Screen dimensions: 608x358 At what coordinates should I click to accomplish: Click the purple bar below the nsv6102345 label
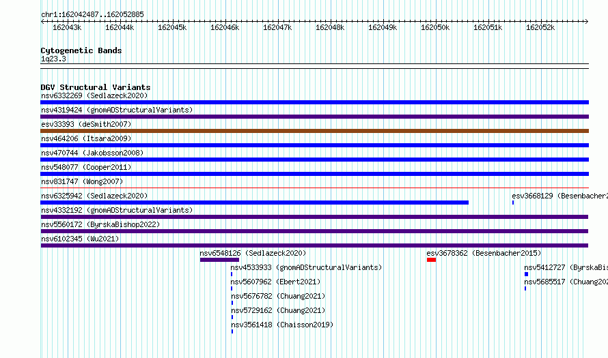314,245
